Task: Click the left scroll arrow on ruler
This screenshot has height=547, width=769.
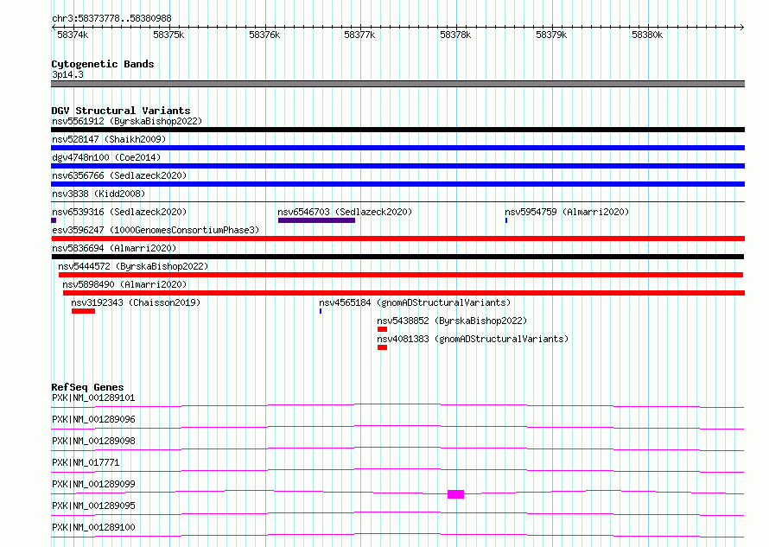Action: (54, 28)
